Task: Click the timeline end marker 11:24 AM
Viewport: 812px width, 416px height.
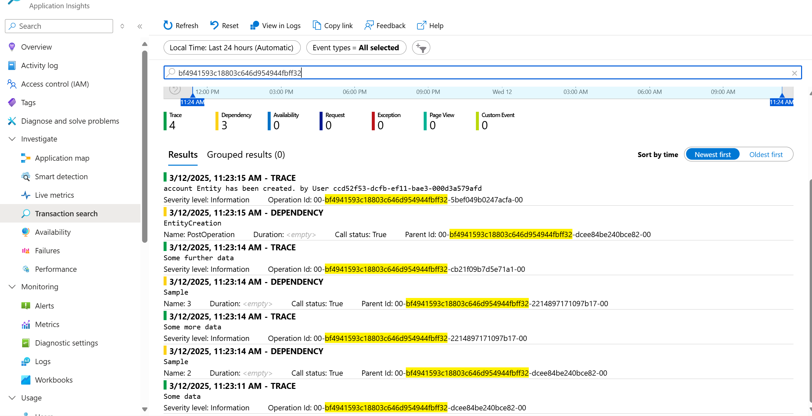Action: pos(782,102)
